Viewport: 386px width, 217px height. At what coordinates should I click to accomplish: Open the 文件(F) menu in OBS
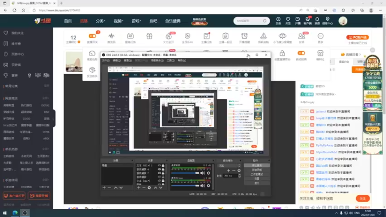(106, 61)
